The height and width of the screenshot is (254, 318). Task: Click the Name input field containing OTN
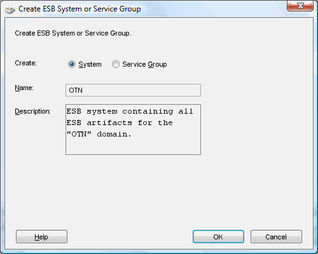pos(133,90)
